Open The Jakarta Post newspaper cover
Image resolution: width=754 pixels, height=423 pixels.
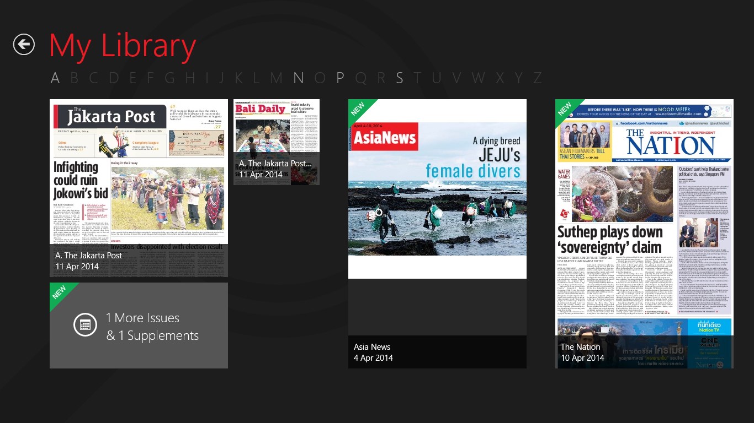pyautogui.click(x=139, y=176)
